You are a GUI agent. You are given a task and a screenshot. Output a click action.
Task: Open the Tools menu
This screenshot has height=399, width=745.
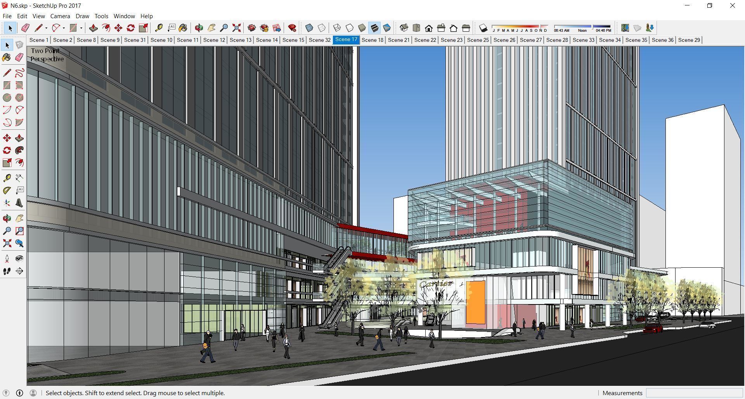101,16
